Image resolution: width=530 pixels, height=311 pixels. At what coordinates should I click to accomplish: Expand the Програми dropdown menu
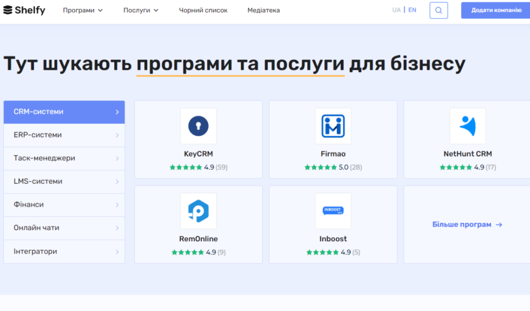click(83, 9)
